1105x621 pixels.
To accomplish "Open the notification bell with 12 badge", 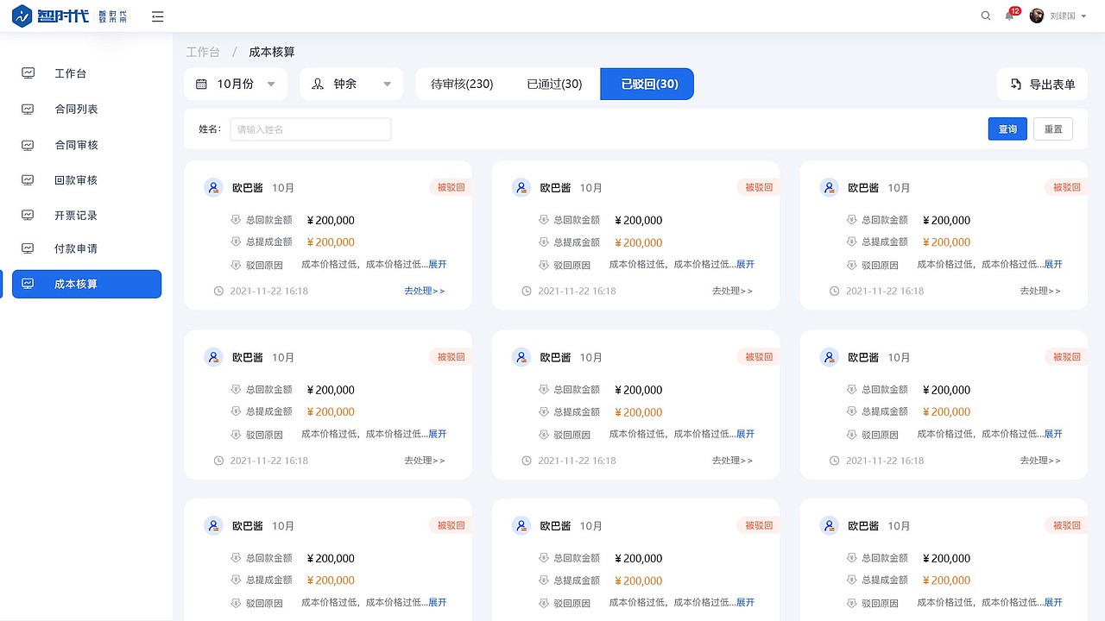I will pyautogui.click(x=1008, y=16).
